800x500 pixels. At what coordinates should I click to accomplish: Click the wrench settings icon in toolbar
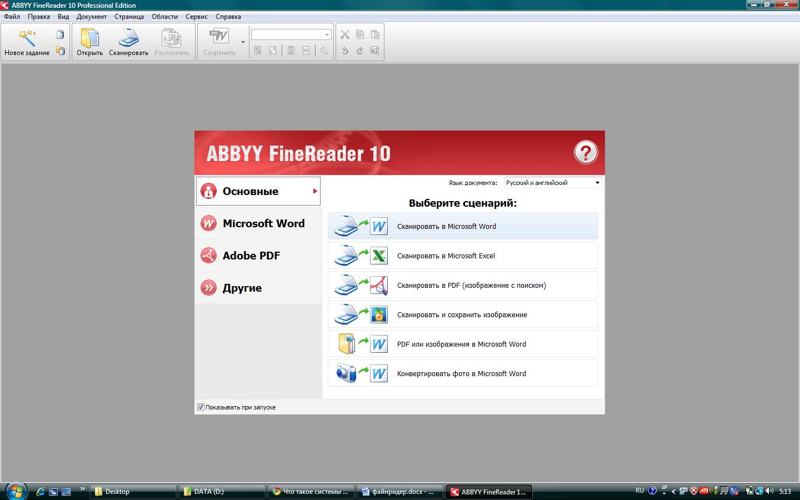coord(324,51)
